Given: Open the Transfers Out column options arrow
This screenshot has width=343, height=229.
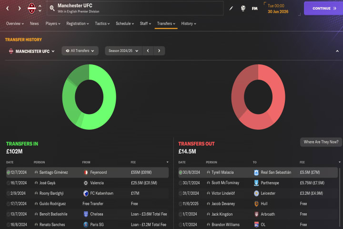Looking at the screenshot, I should click(x=340, y=162).
